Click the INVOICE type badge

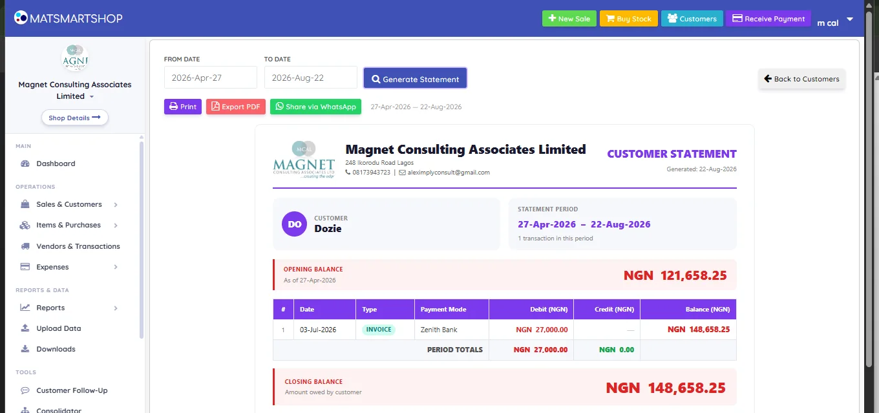[379, 330]
